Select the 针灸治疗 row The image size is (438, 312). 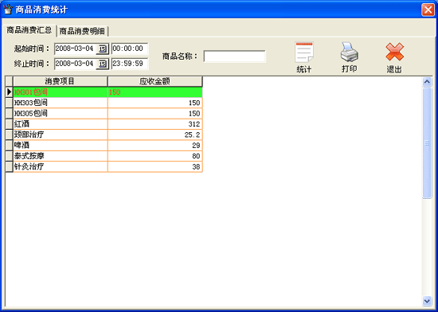[x=108, y=166]
